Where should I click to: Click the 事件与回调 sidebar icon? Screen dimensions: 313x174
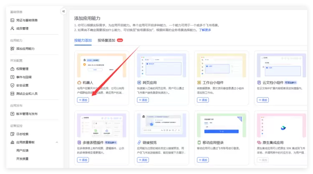[13, 77]
